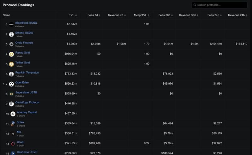Image resolution: width=252 pixels, height=155 pixels.
Task: Click the OpenEden logo icon
Action: pyautogui.click(x=11, y=84)
